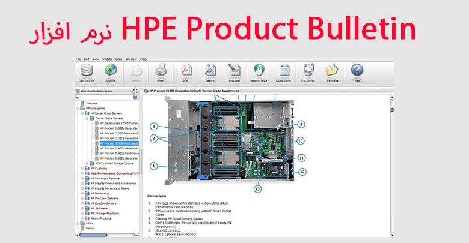Click the document scrollbar down arrow
The height and width of the screenshot is (243, 469).
point(392,235)
